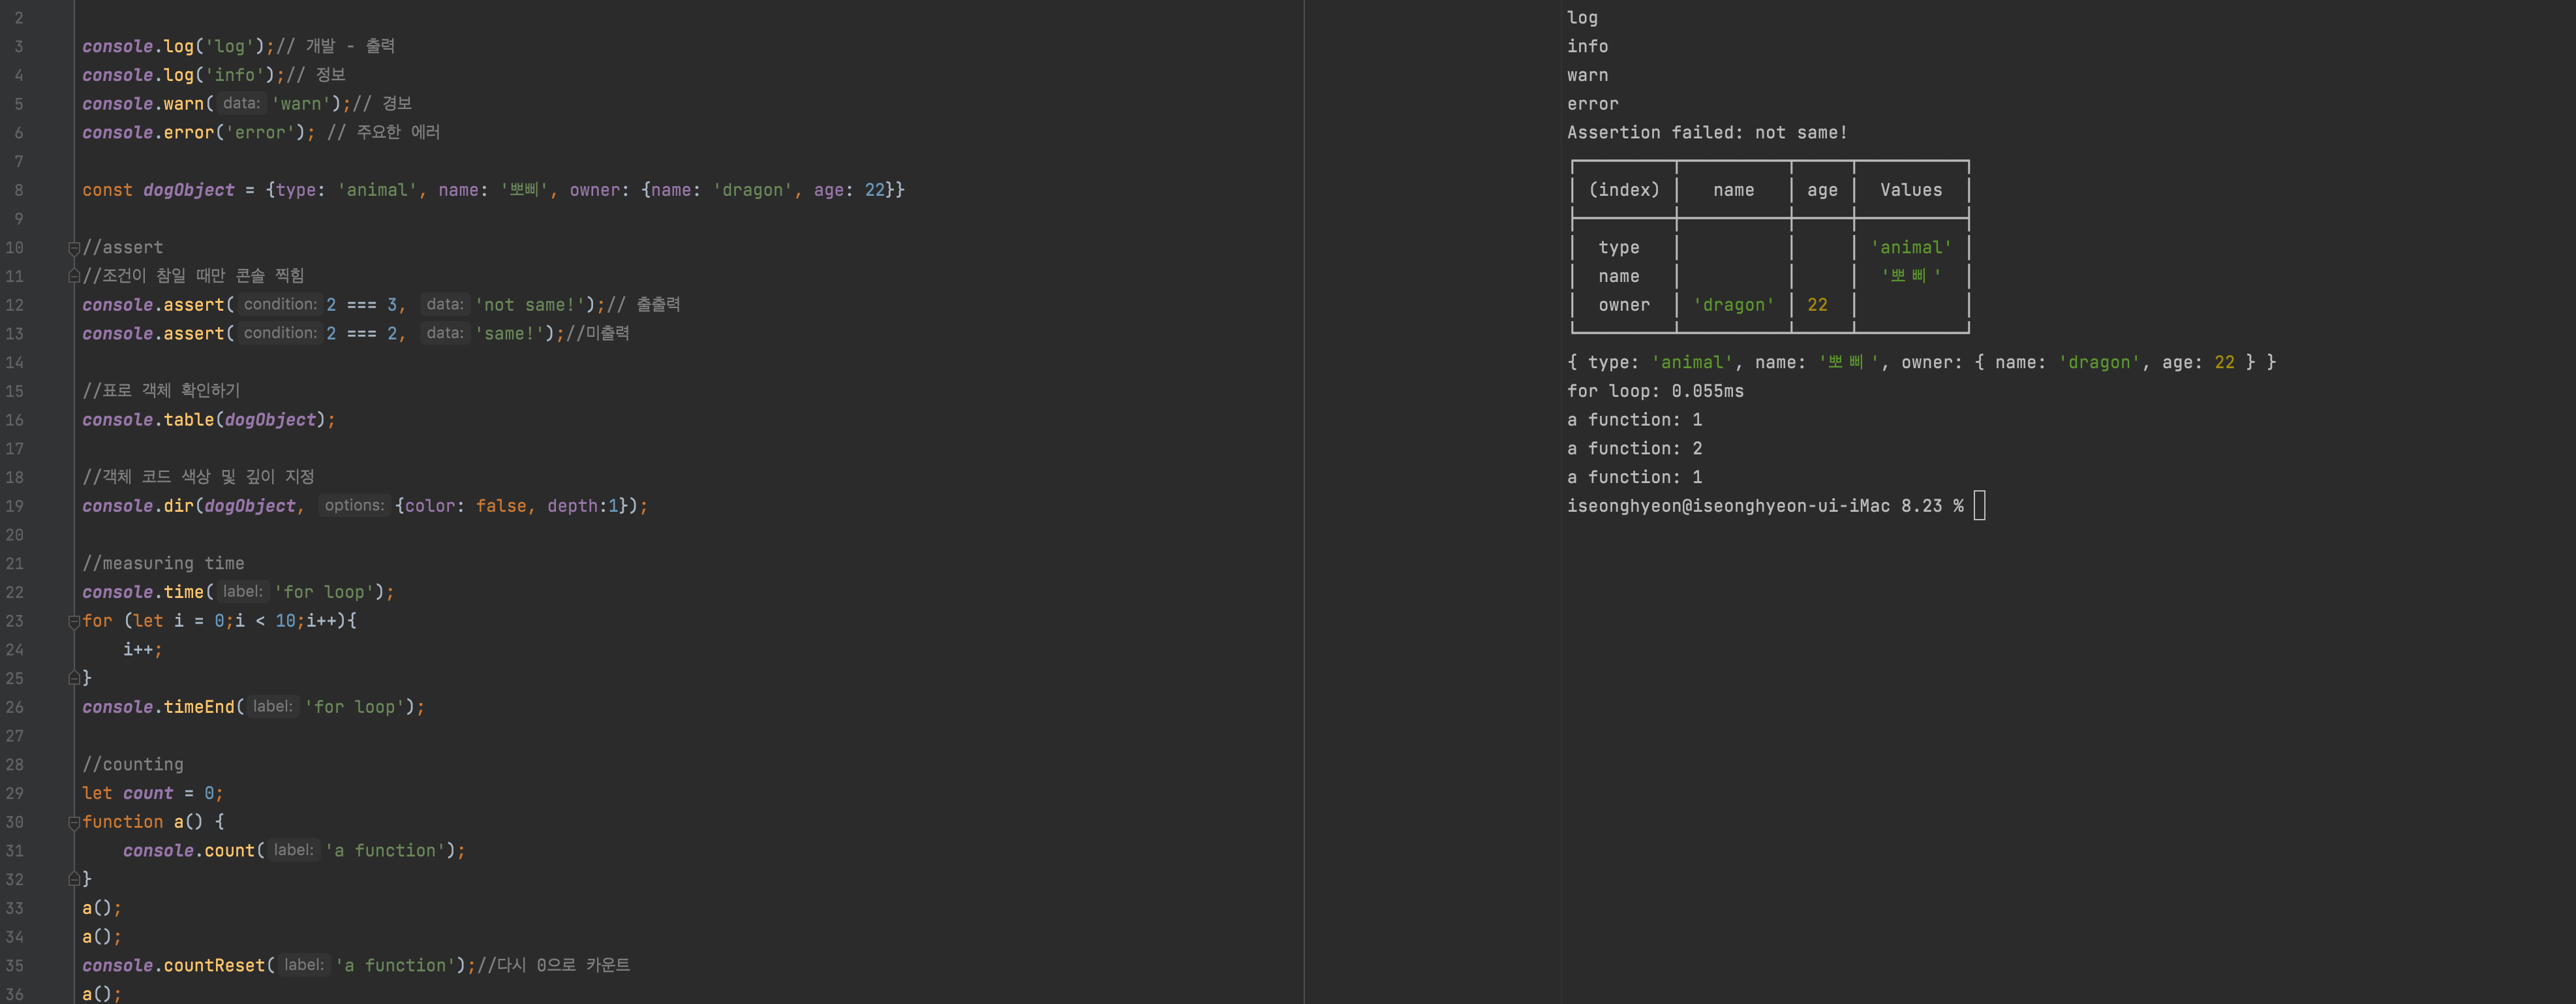Click the 'condition:' hint on line 12
This screenshot has width=2576, height=1004.
pyautogui.click(x=279, y=304)
